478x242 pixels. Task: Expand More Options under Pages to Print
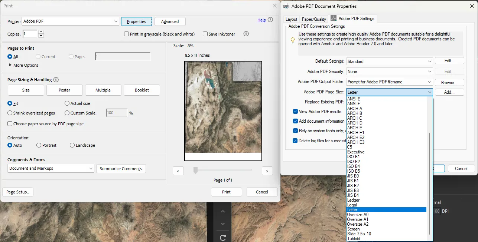pyautogui.click(x=10, y=65)
